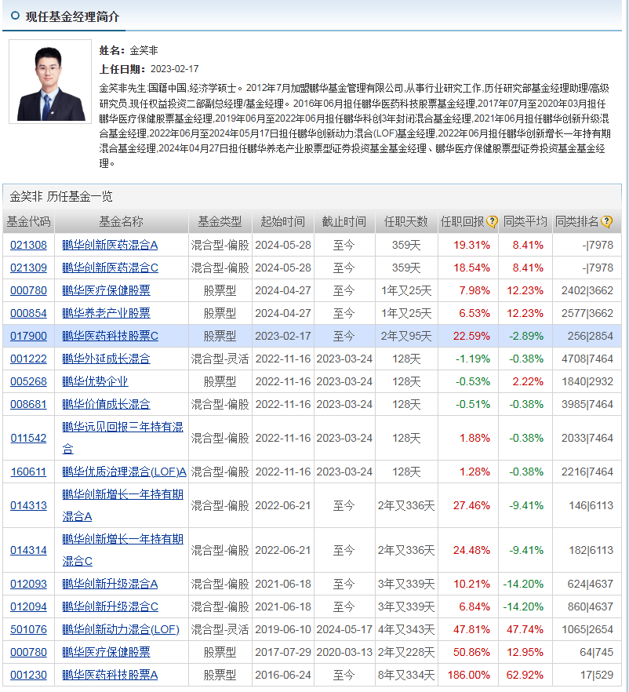Click the 金笑非 历任基金一览 heading
Viewport: 629px width, 692px height.
61,196
